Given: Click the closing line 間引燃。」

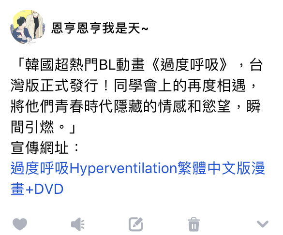Looking at the screenshot, I should (44, 127).
